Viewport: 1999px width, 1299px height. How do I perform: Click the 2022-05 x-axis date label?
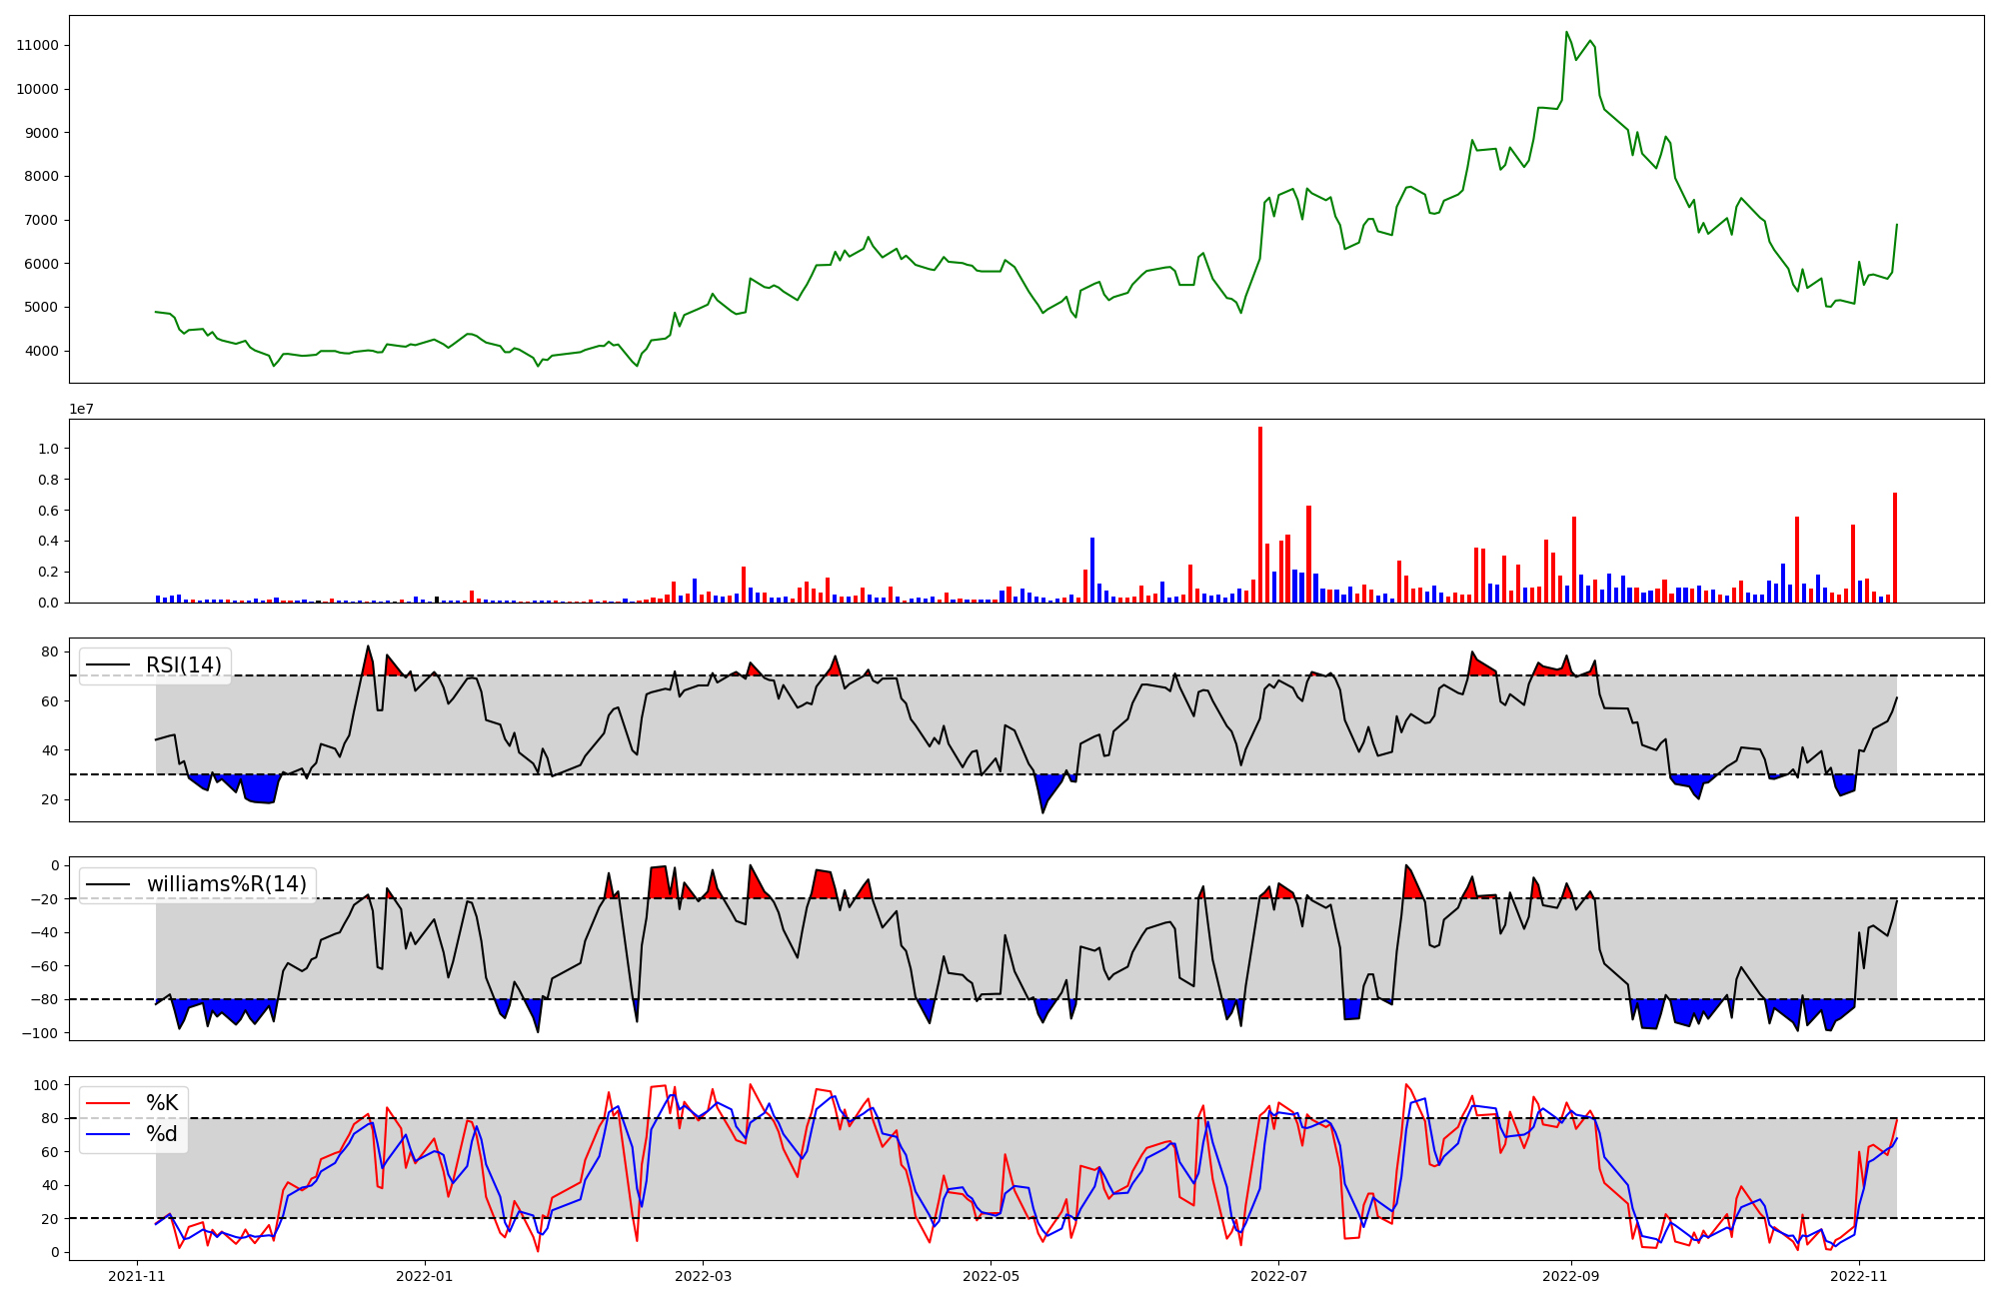pos(991,1275)
